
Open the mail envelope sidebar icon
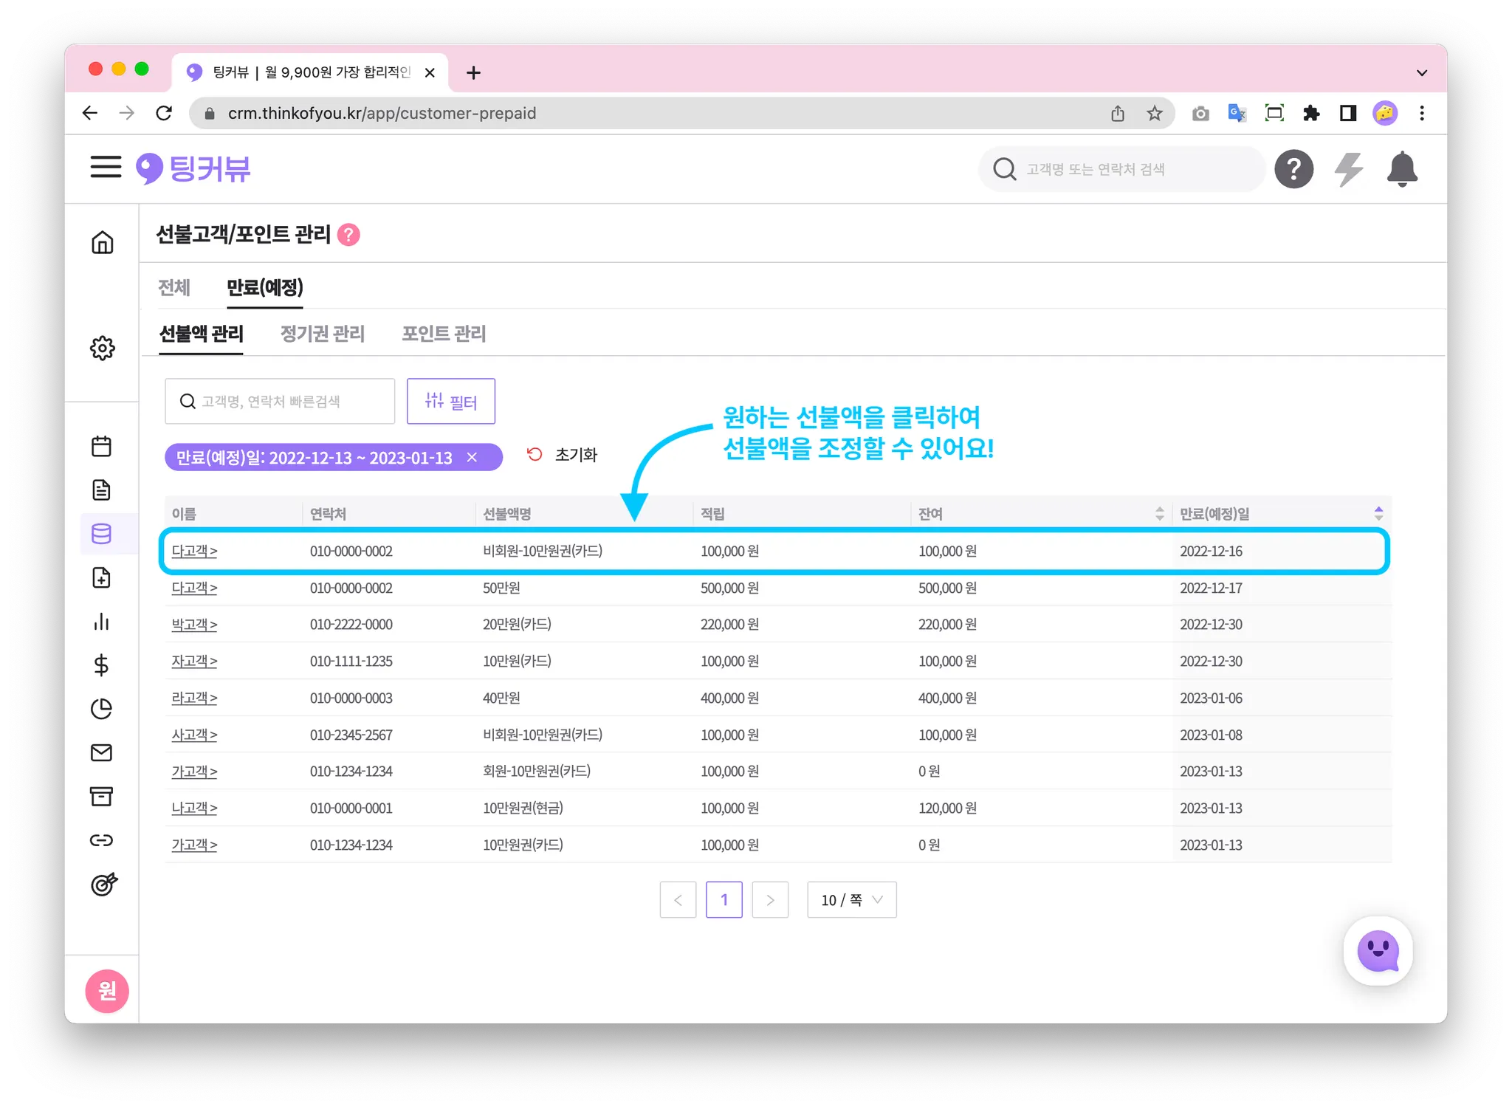pos(102,752)
